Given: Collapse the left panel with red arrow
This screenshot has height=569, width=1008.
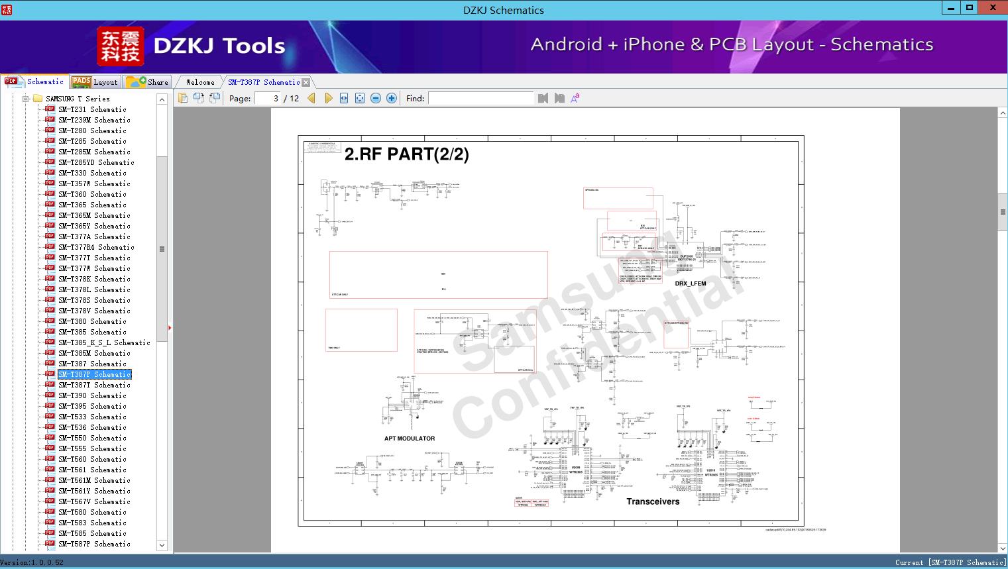Looking at the screenshot, I should click(170, 327).
